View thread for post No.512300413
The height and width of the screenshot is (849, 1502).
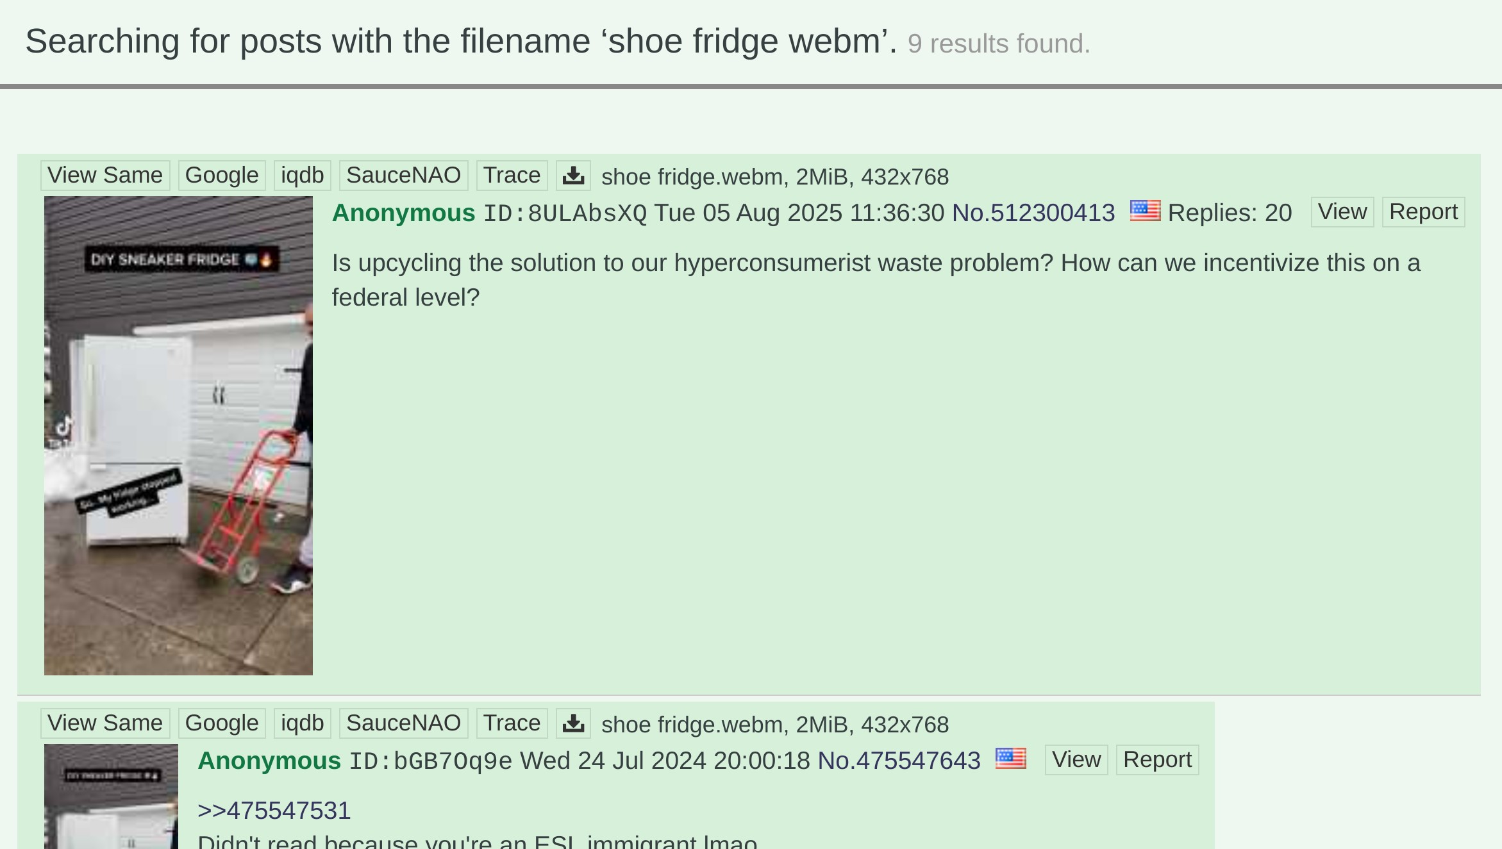[1342, 212]
